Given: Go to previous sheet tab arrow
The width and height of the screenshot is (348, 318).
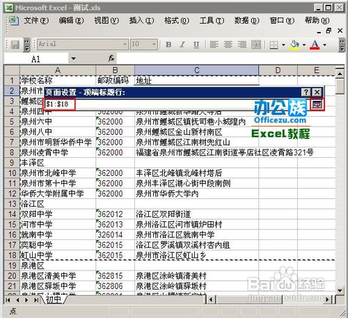Looking at the screenshot, I should [x=17, y=300].
